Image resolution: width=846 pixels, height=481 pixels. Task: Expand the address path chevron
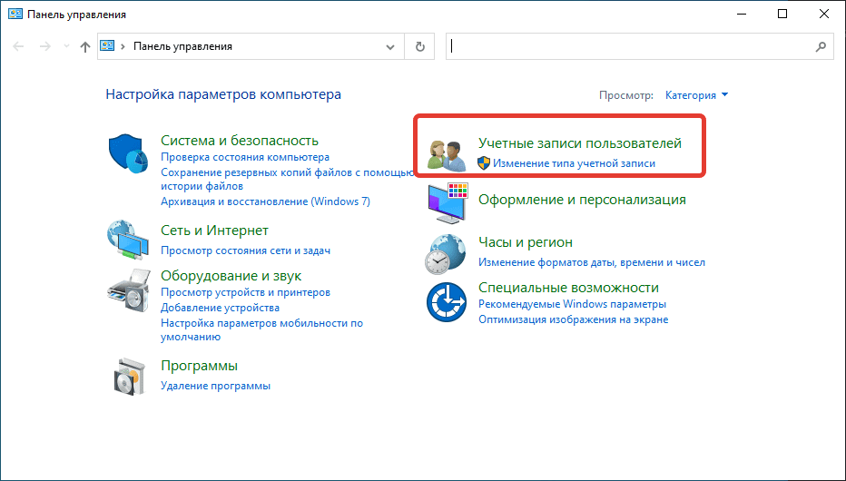(123, 46)
